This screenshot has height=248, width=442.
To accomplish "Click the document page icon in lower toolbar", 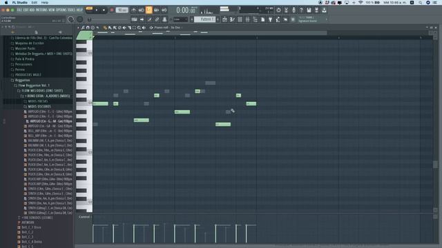I will tap(262, 19).
